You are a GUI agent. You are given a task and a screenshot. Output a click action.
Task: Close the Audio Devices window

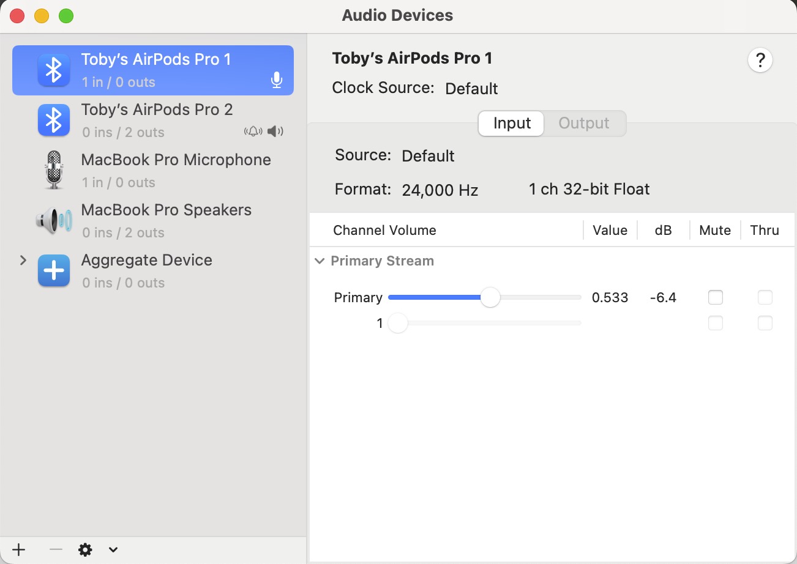pyautogui.click(x=17, y=16)
